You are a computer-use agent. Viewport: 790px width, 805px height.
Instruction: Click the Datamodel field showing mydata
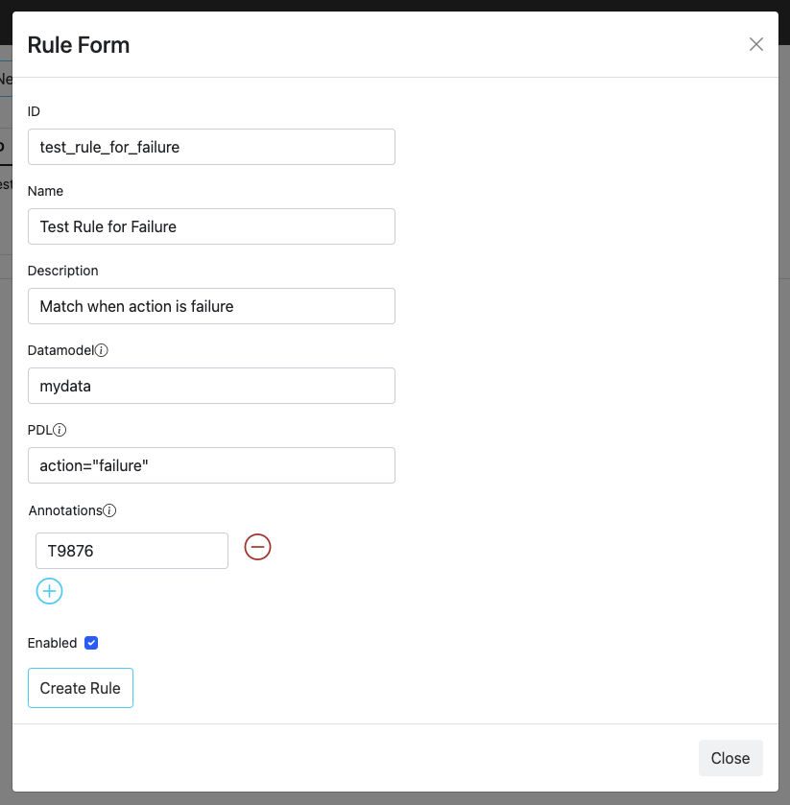coord(211,385)
